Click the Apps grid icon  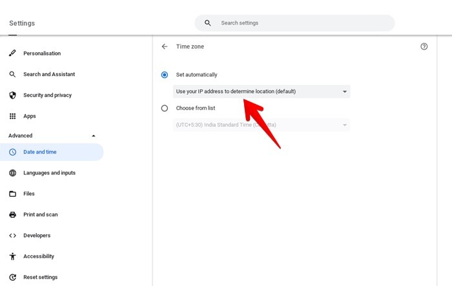(x=12, y=116)
